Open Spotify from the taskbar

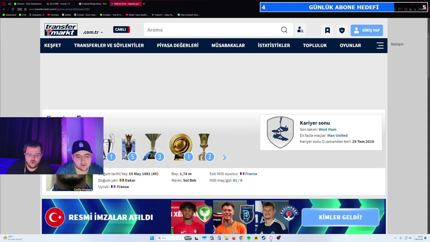tap(249, 238)
